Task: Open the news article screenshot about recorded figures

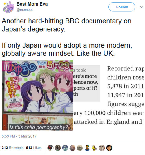Action: click(108, 95)
